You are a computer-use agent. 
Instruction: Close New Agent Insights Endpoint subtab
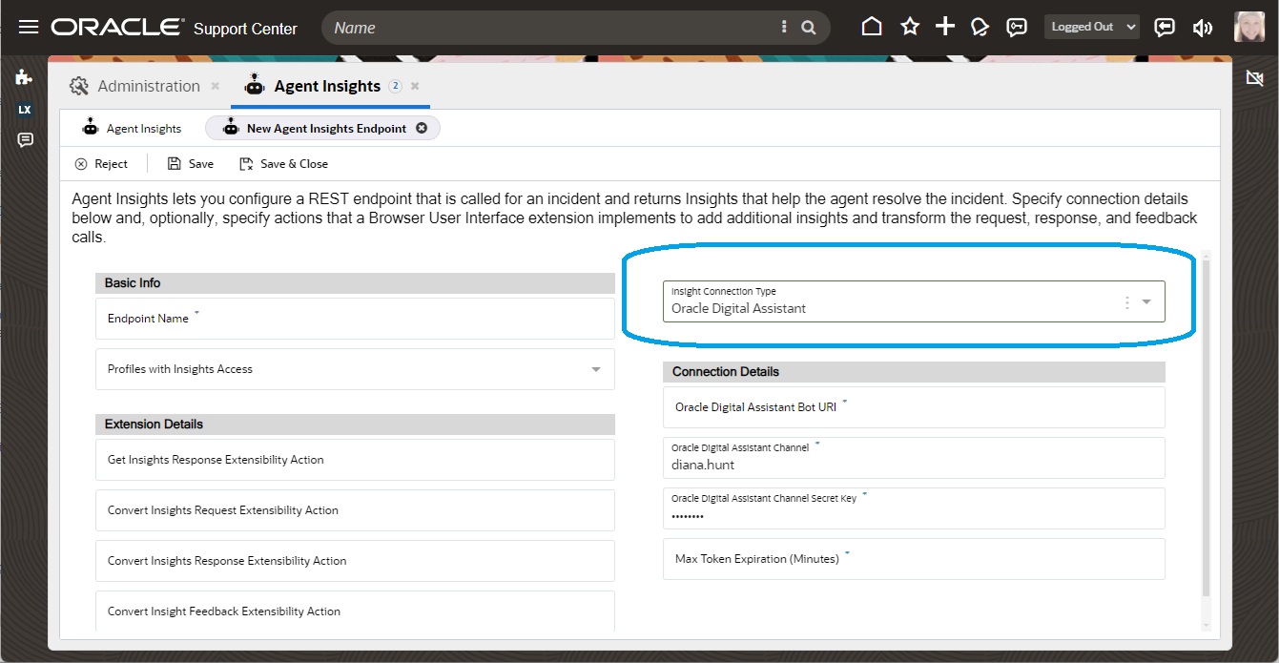(x=422, y=128)
